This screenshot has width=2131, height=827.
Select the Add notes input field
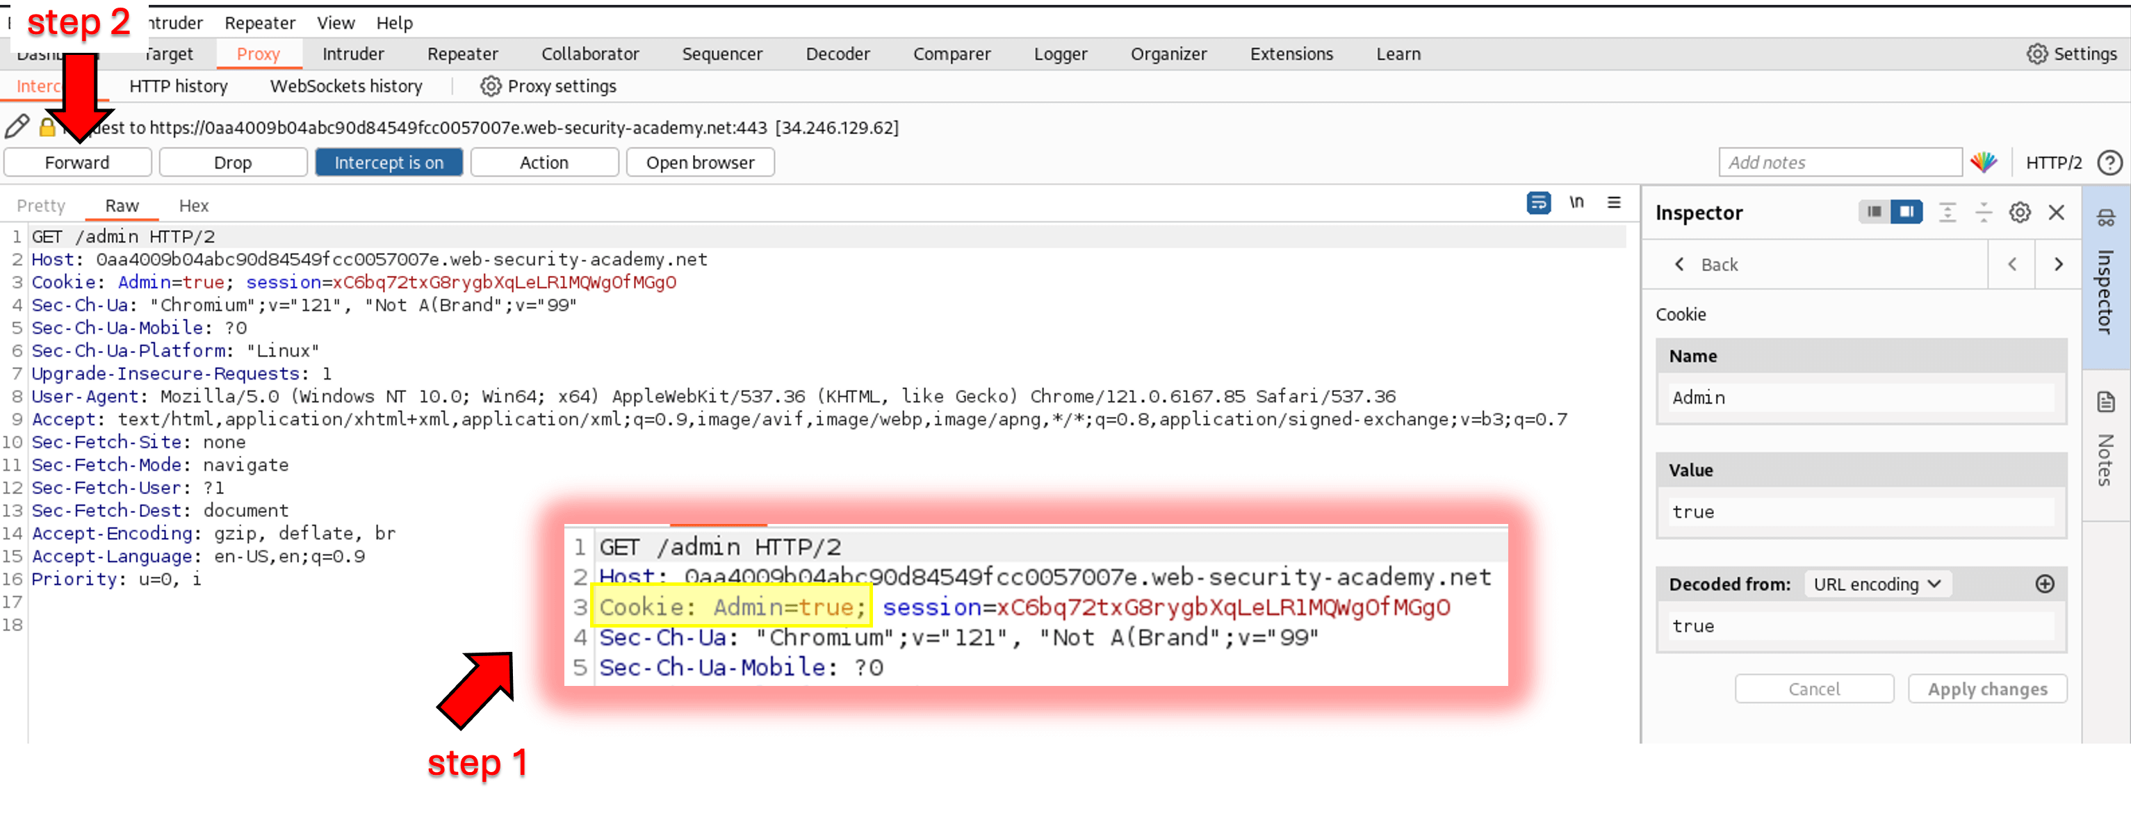click(1835, 163)
